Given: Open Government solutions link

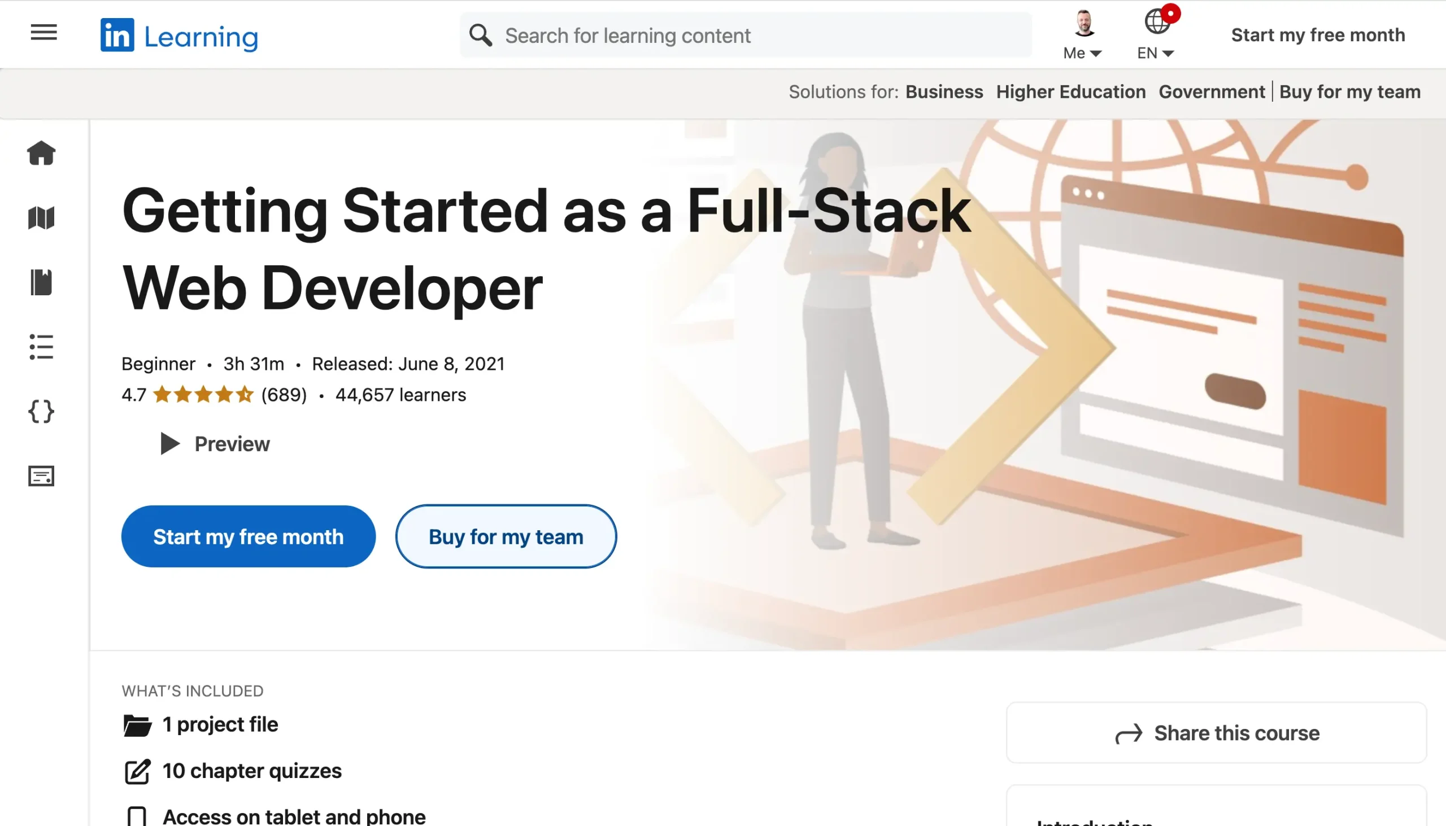Looking at the screenshot, I should coord(1211,92).
